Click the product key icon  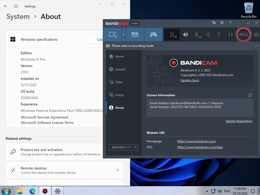(13, 152)
